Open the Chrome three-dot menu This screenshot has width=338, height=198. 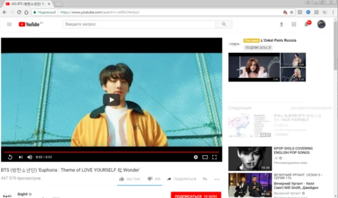(x=333, y=12)
